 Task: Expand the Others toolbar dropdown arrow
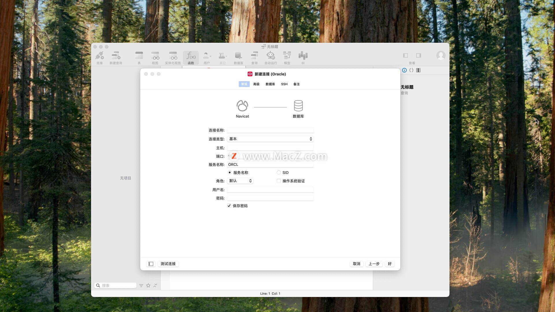pyautogui.click(x=226, y=56)
